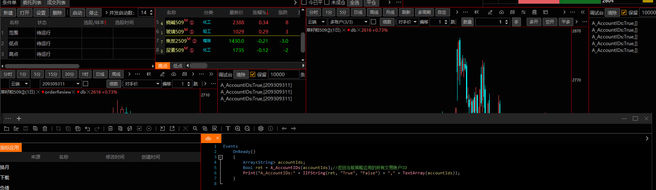
Task: Click the zoom-in plus magnifier icon
Action: coord(238,128)
